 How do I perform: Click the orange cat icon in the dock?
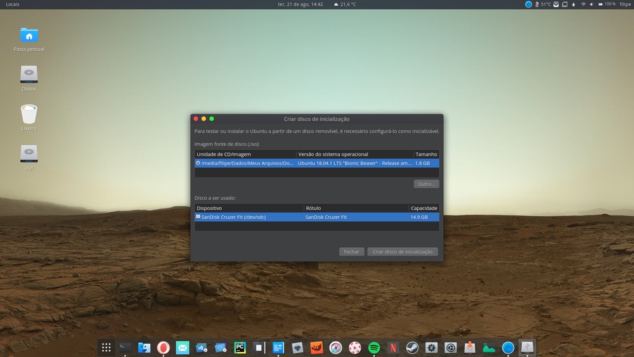coord(316,347)
